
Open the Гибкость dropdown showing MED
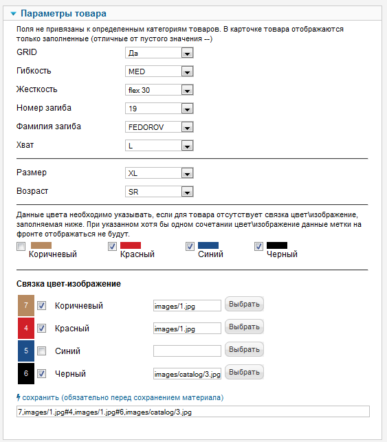tap(159, 71)
